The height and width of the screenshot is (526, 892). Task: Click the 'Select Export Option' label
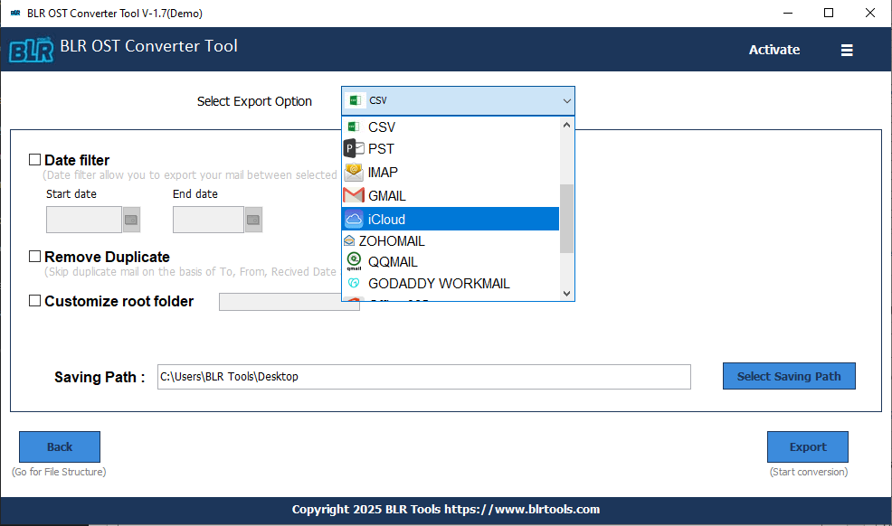click(254, 101)
